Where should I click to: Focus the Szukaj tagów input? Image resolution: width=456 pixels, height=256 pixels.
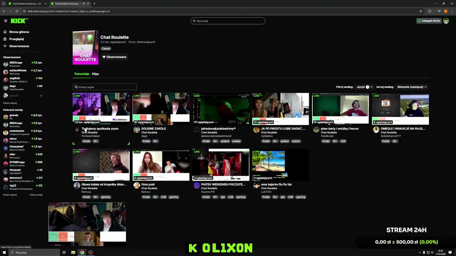pyautogui.click(x=105, y=87)
